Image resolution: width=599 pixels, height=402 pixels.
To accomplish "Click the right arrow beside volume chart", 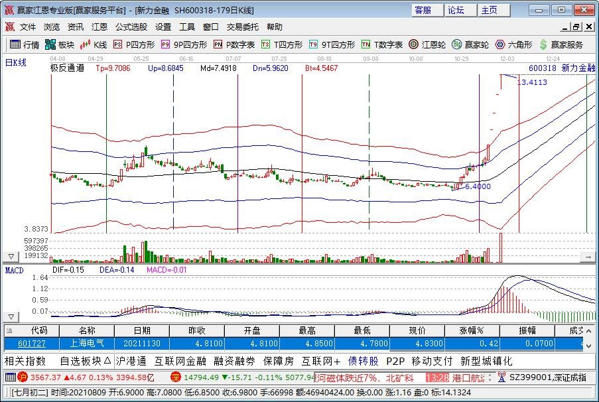I will (x=588, y=257).
